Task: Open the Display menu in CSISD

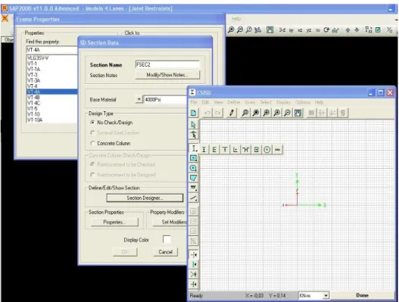Action: 283,102
